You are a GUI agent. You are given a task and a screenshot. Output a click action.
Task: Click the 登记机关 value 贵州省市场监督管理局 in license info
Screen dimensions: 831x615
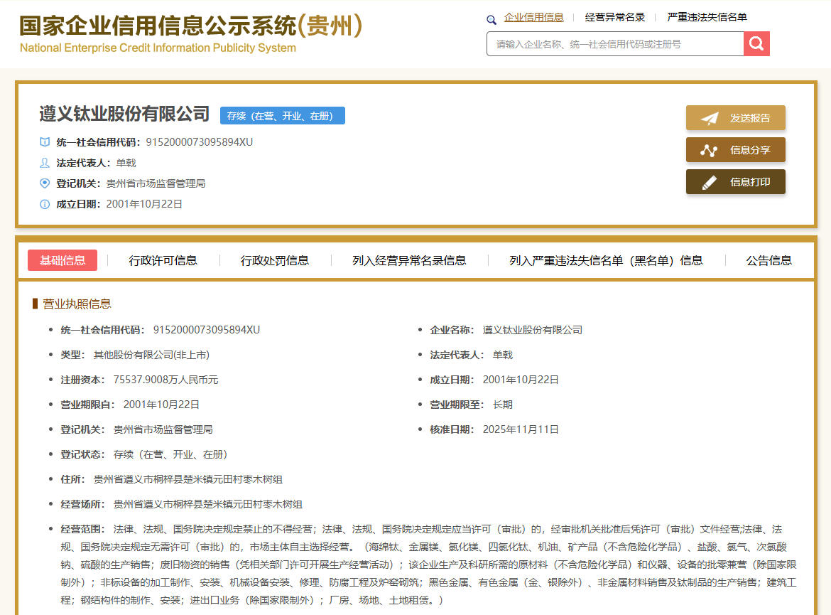(163, 429)
